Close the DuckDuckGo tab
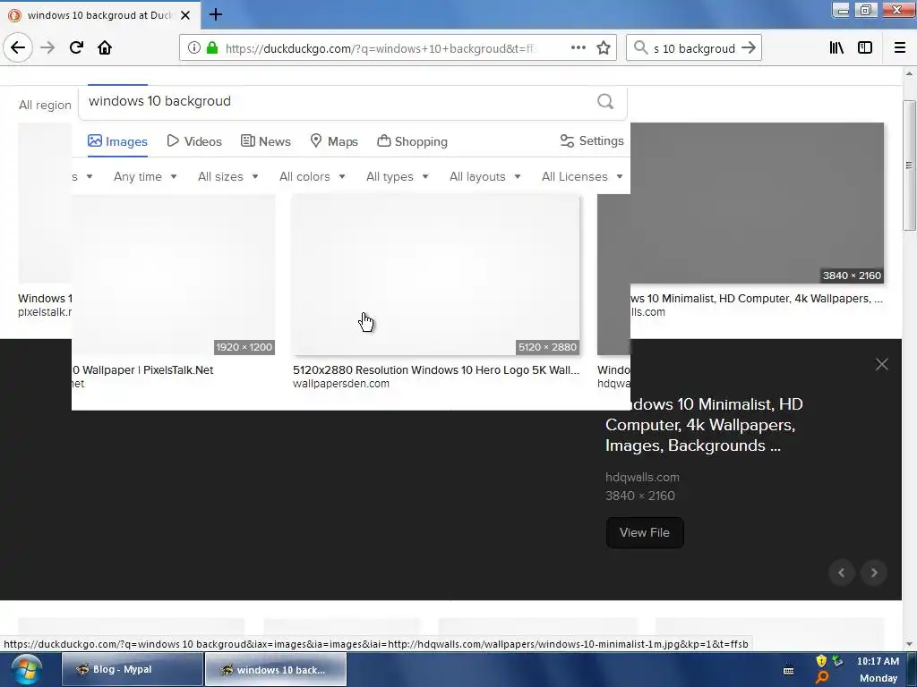Image resolution: width=917 pixels, height=687 pixels. (x=185, y=15)
